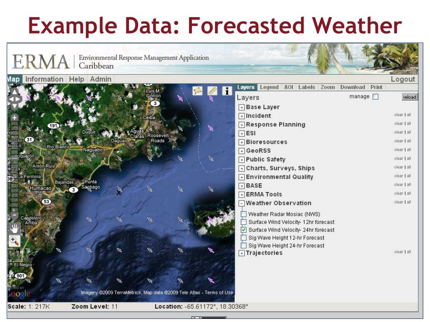Pan the map right with the arrow control

(x=18, y=99)
